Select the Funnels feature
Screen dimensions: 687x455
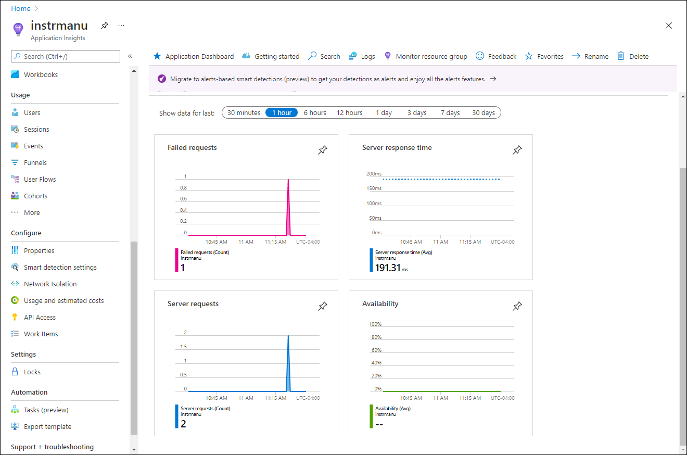[36, 162]
